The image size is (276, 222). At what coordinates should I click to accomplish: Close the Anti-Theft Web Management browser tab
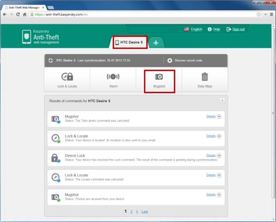coord(43,7)
